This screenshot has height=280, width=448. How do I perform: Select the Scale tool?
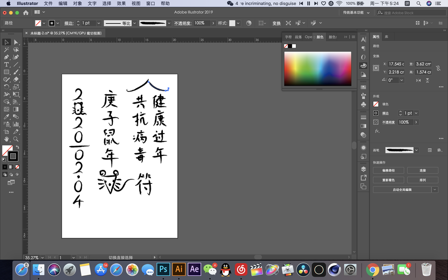(16, 87)
